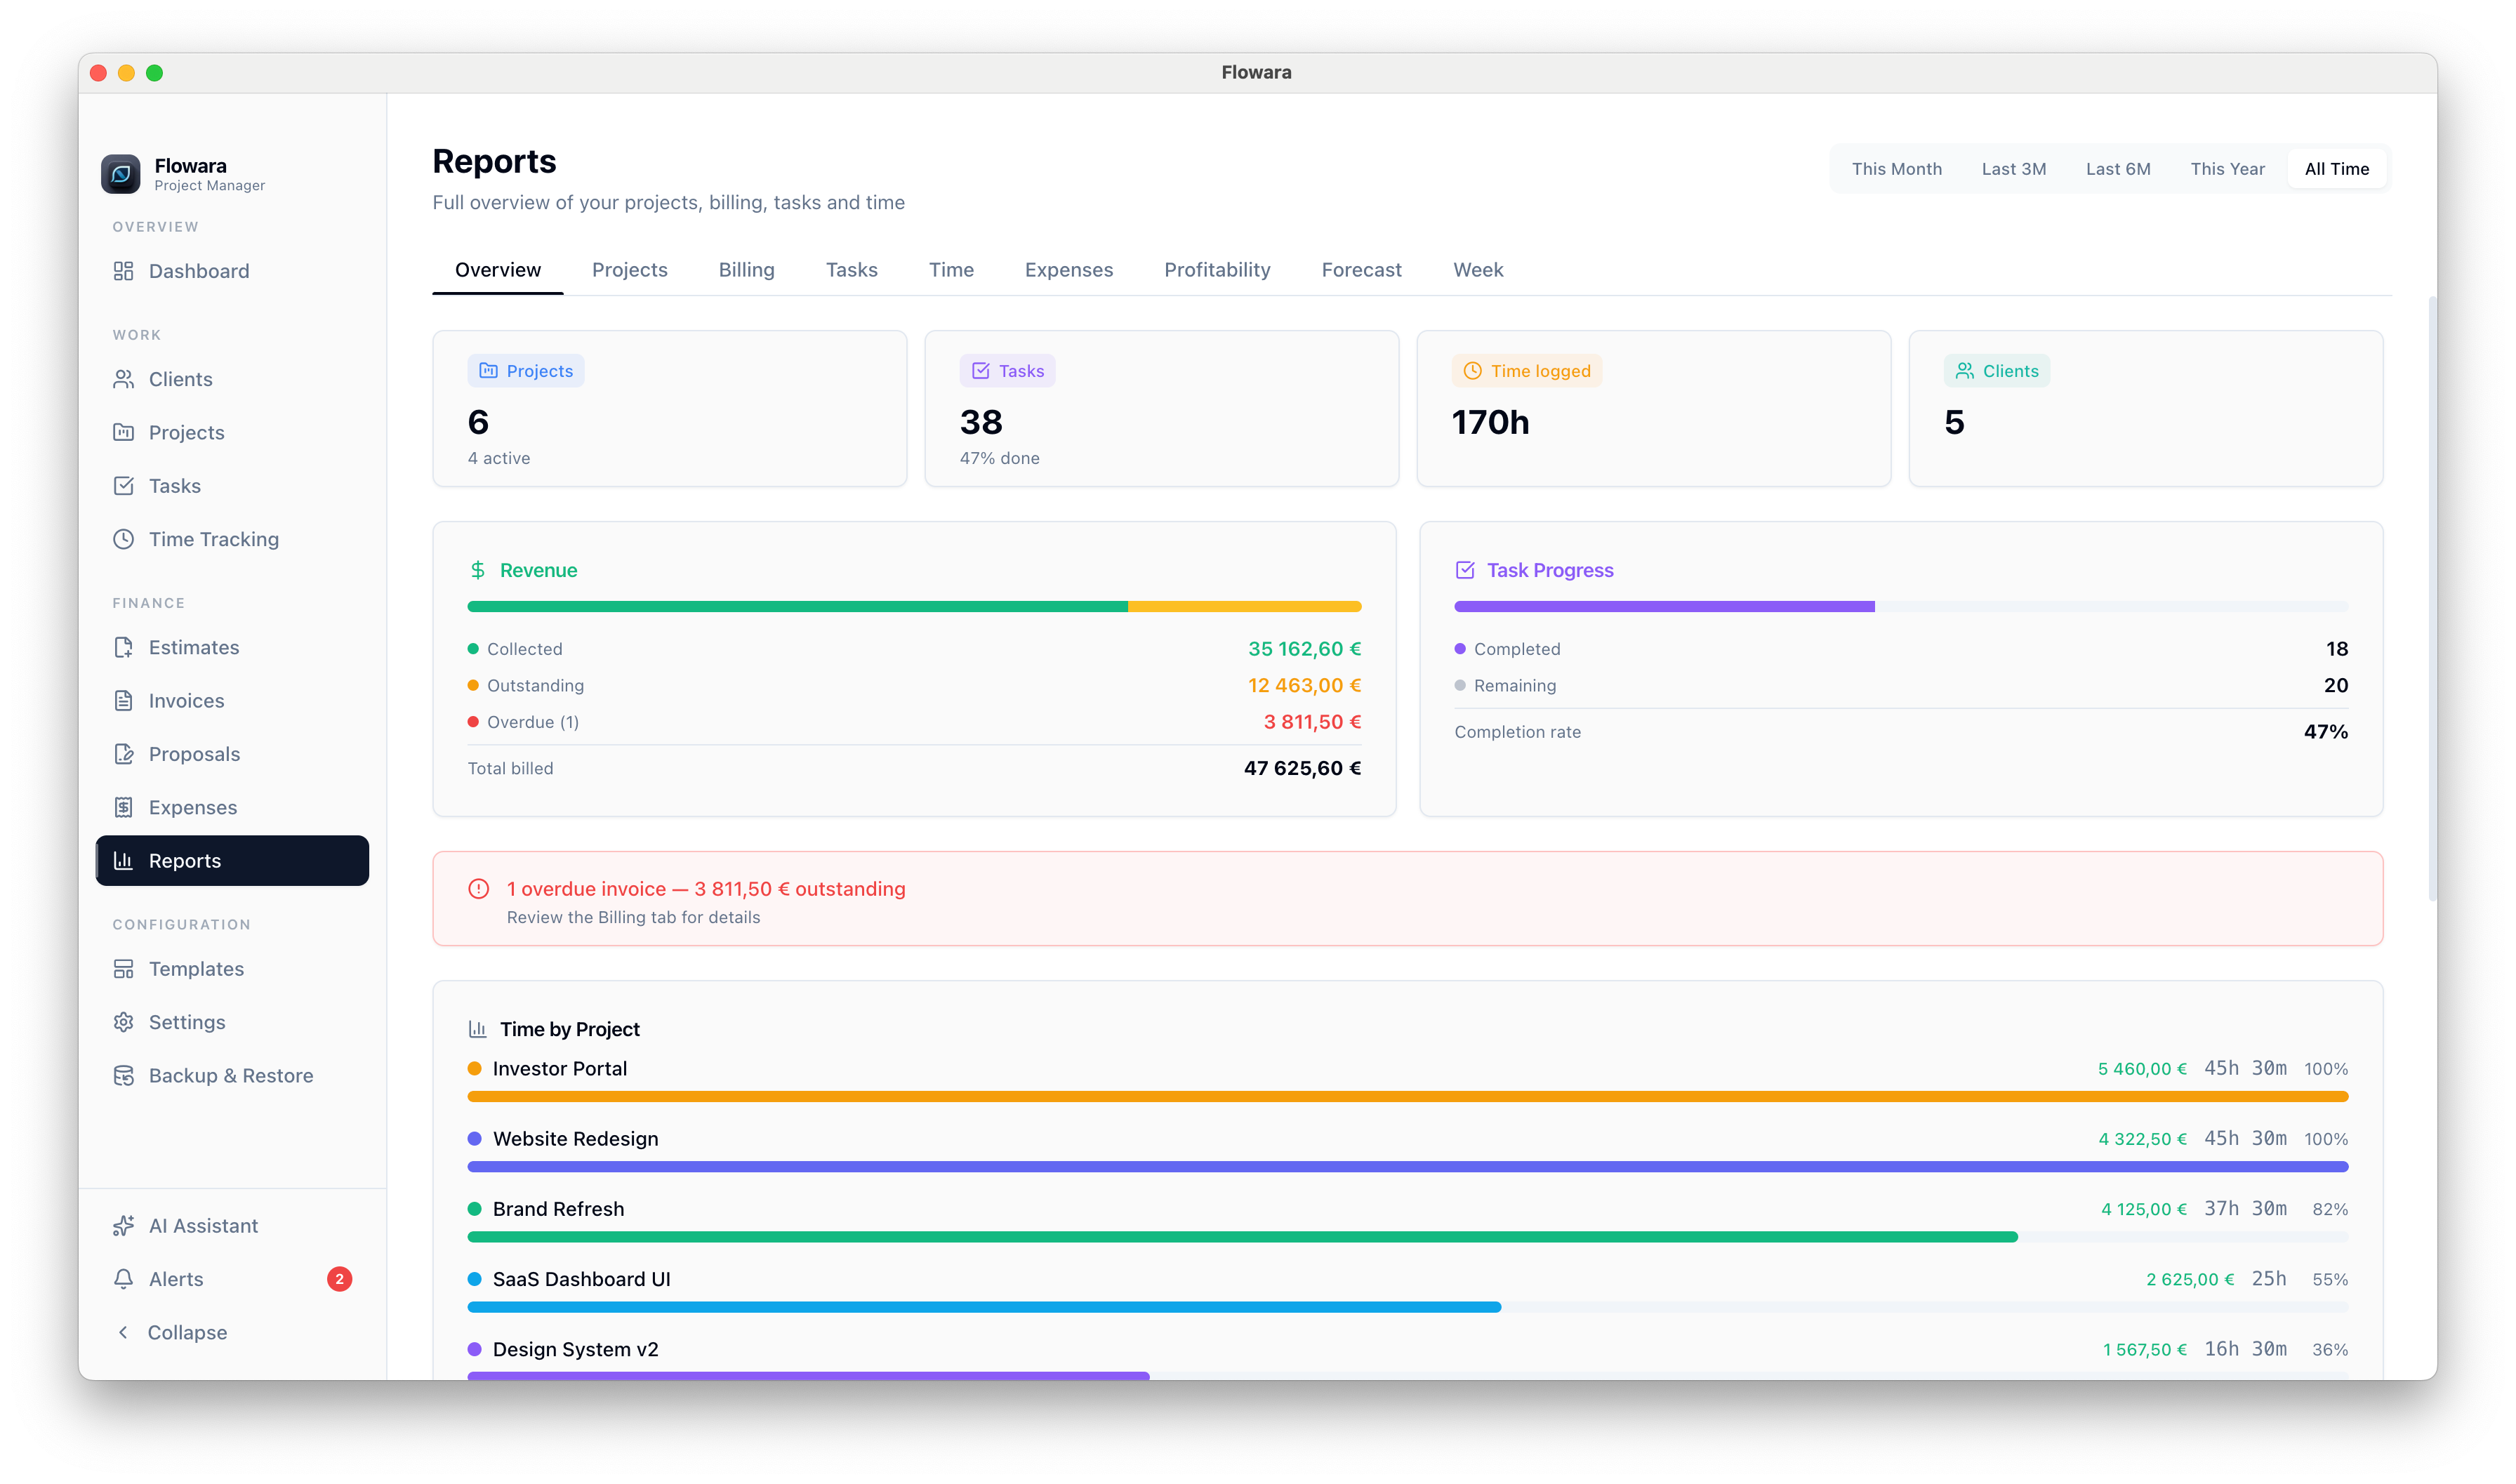Switch to the Billing tab

click(x=747, y=270)
